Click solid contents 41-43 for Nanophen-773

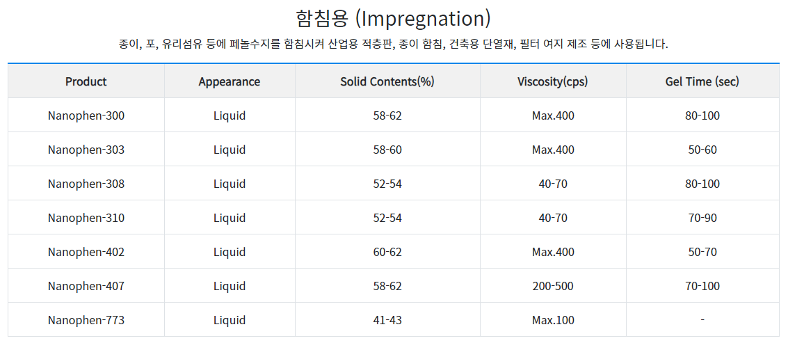tap(387, 320)
